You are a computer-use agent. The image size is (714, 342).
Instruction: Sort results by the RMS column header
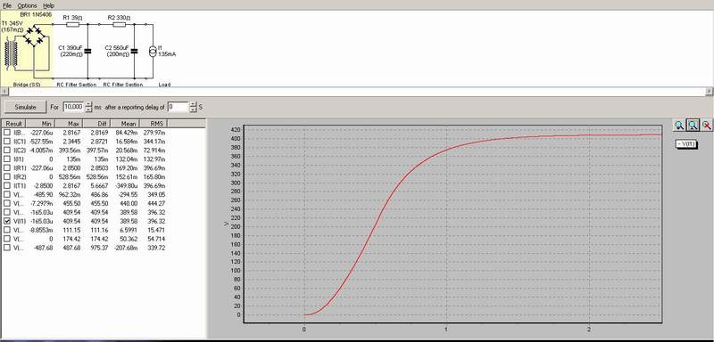tap(154, 124)
